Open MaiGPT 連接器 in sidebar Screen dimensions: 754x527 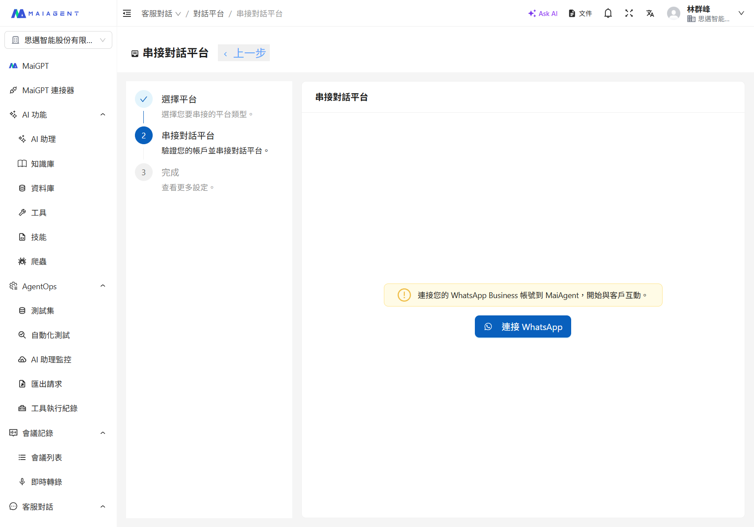[48, 90]
